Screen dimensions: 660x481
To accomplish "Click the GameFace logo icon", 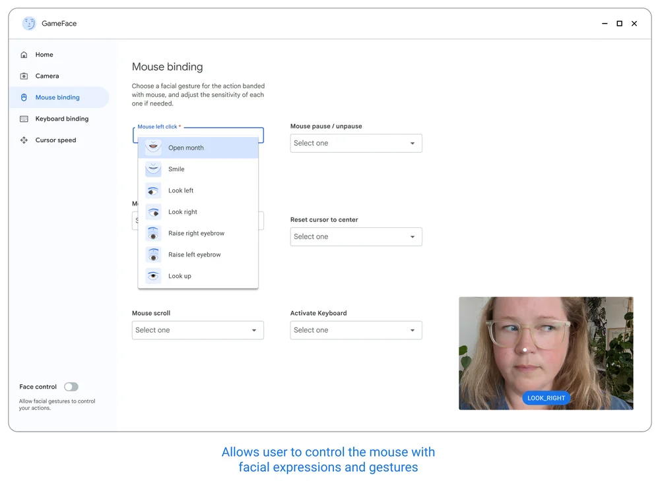I will pyautogui.click(x=29, y=24).
